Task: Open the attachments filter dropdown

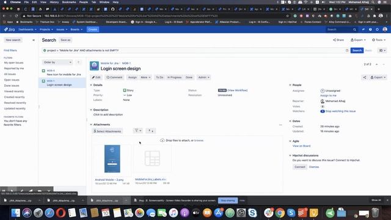Action: (138, 130)
